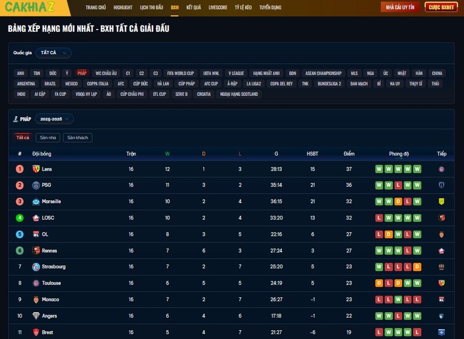The image size is (464, 339).
Task: Select the Bundesliga 2 league chip
Action: 329,84
